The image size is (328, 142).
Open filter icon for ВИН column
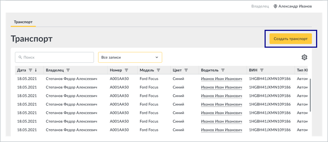point(262,70)
